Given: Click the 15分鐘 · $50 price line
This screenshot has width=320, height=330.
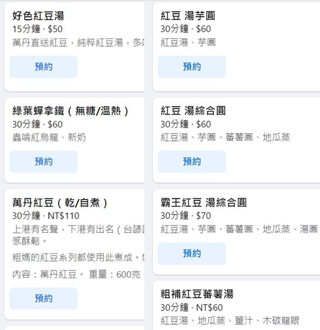Looking at the screenshot, I should click(x=37, y=29).
